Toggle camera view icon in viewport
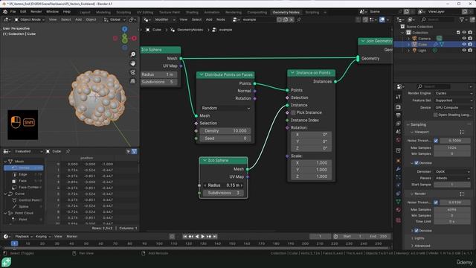This screenshot has width=476, height=268. 132,72
